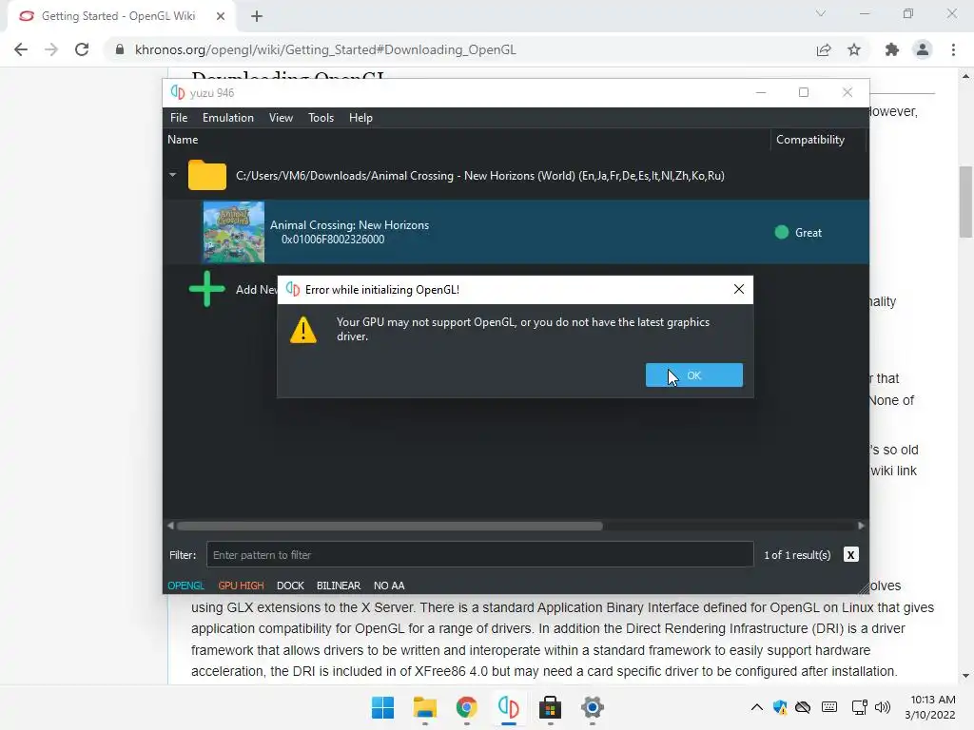The height and width of the screenshot is (730, 974).
Task: Open the View menu in yuzu
Action: click(281, 117)
